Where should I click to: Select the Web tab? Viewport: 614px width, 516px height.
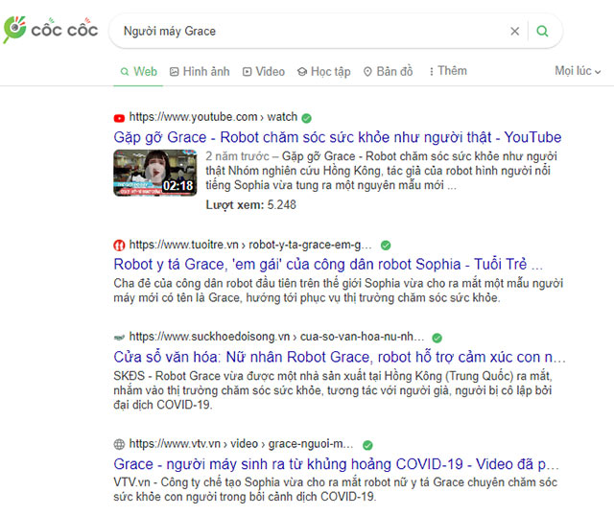click(138, 72)
